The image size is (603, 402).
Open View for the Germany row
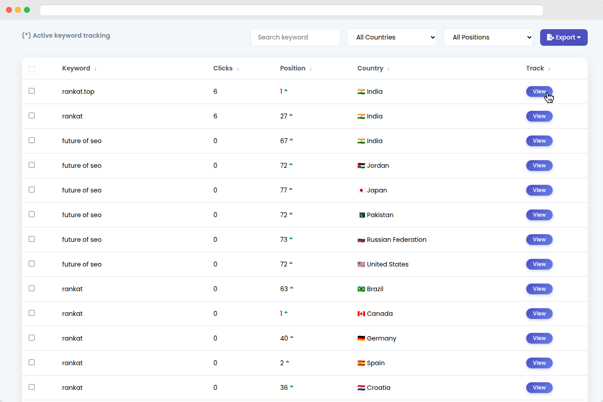[539, 338]
